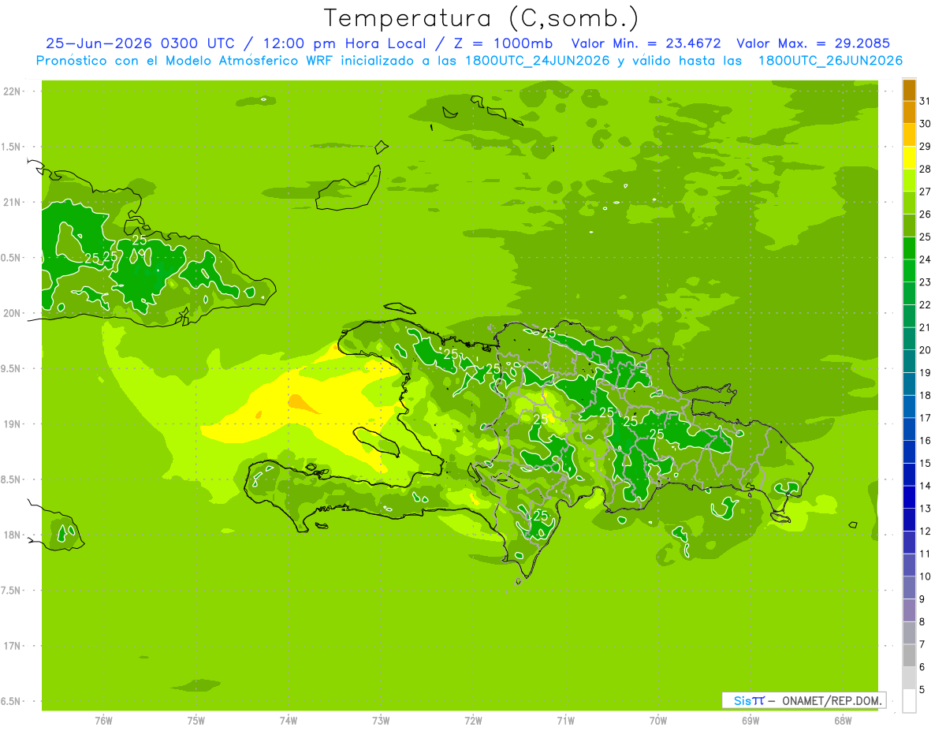Pick the green swatch between 24 and 25
This screenshot has width=946, height=731.
(909, 248)
